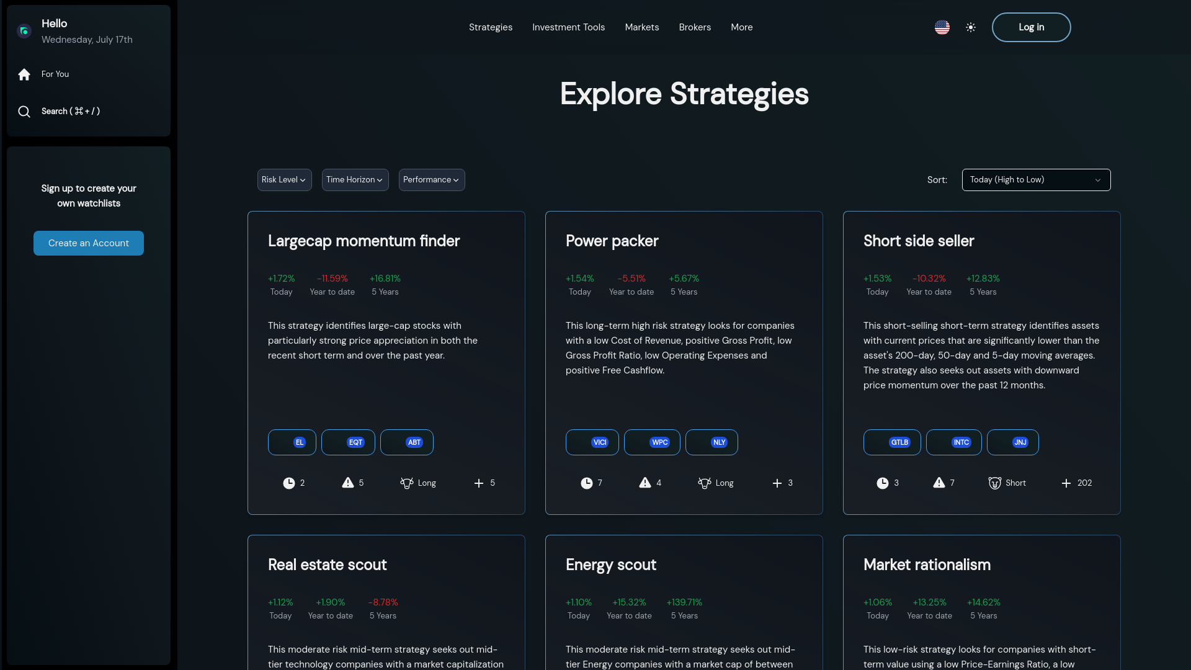This screenshot has width=1191, height=670.
Task: Click the bear Short icon on Short side seller
Action: [994, 483]
